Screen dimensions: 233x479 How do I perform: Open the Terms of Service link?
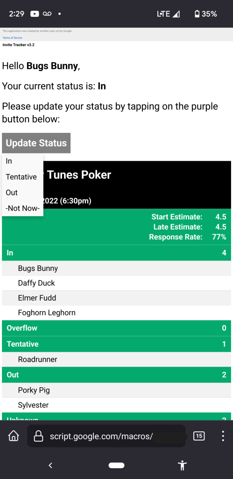pyautogui.click(x=13, y=38)
